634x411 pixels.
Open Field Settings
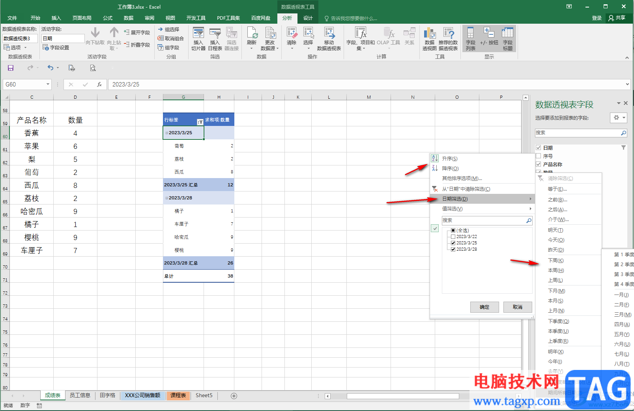coord(56,47)
